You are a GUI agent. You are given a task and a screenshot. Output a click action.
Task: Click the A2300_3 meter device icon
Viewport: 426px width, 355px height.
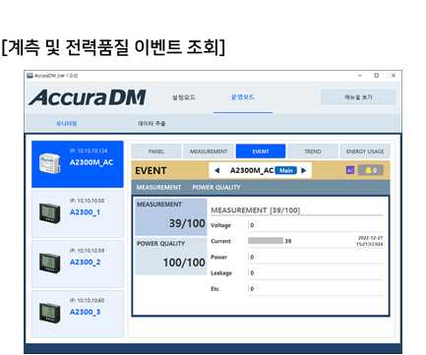click(x=49, y=313)
